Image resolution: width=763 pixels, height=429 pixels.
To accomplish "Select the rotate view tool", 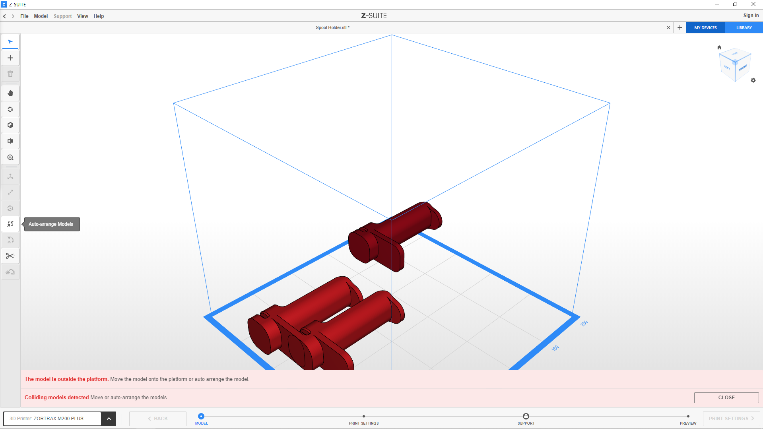I will [x=10, y=109].
